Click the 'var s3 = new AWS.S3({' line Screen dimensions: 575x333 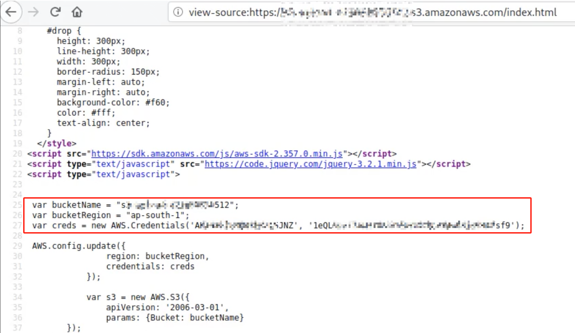point(138,297)
